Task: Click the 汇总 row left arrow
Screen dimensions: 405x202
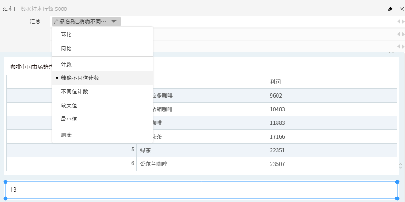Action: pyautogui.click(x=398, y=21)
